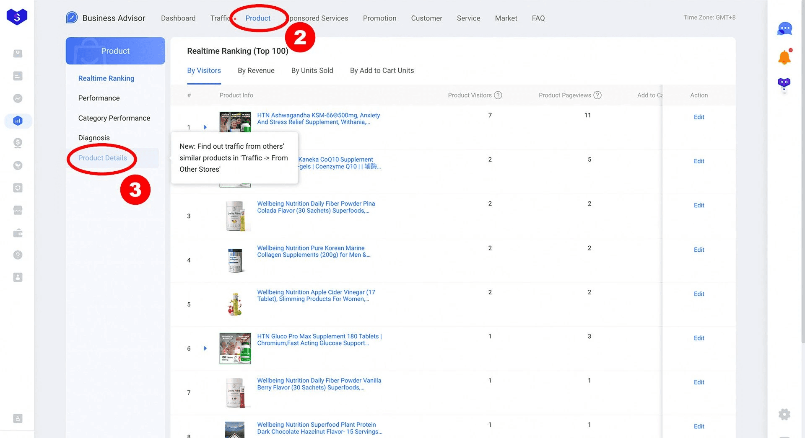Open the Promotion menu
The image size is (805, 438).
pyautogui.click(x=379, y=18)
